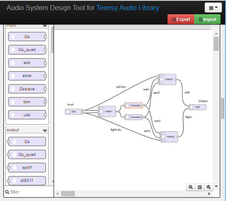This screenshot has width=229, height=201.
Task: Collapse the input category chevron
Action: point(45,25)
